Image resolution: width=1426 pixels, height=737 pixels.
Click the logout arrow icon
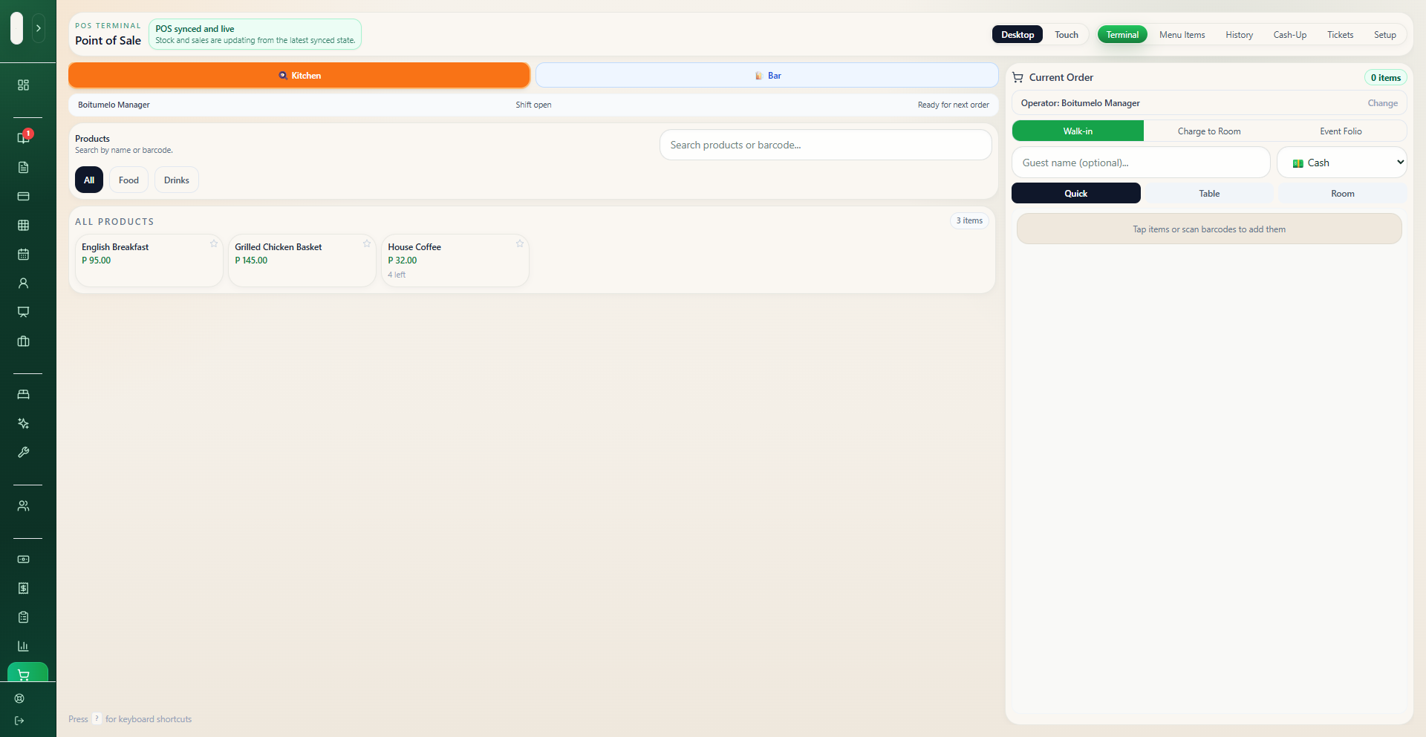click(x=19, y=721)
